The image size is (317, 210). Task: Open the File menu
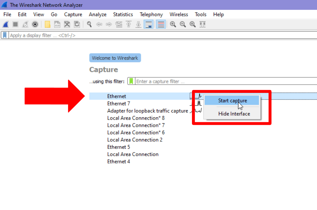coord(7,14)
